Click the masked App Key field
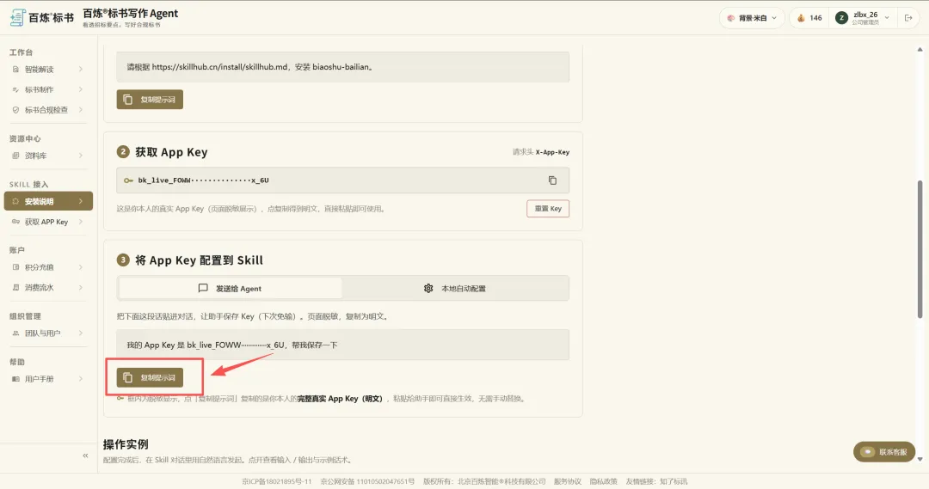This screenshot has height=489, width=929. [342, 180]
